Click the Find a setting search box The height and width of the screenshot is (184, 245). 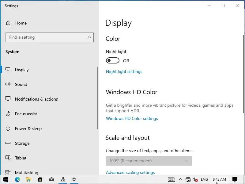tap(50, 37)
